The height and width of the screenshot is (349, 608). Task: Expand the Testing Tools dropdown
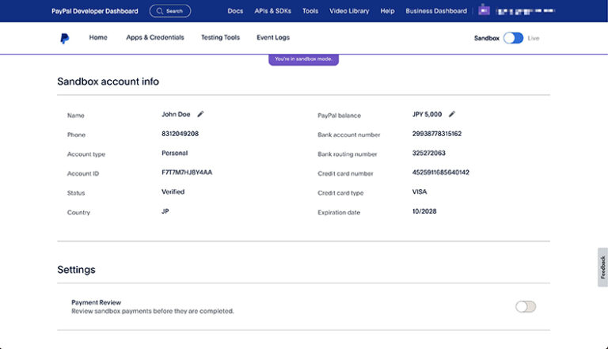(x=220, y=38)
